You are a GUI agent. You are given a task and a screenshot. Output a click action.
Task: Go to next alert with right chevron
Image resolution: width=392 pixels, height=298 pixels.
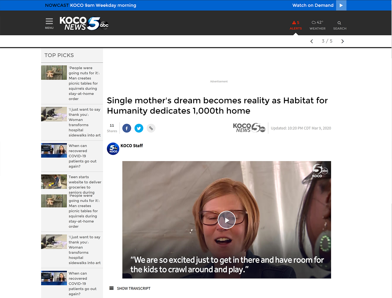pyautogui.click(x=343, y=41)
